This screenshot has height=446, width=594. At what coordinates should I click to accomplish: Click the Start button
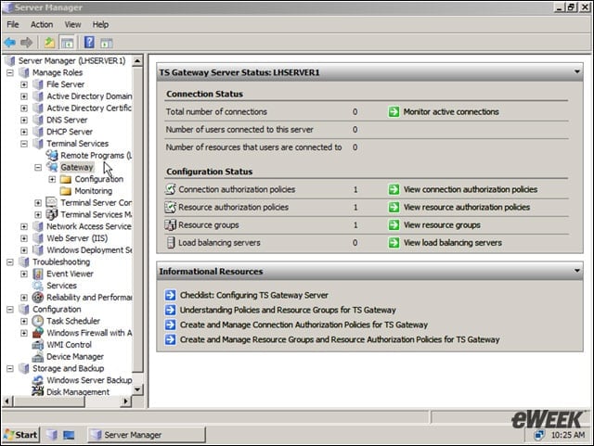(21, 435)
